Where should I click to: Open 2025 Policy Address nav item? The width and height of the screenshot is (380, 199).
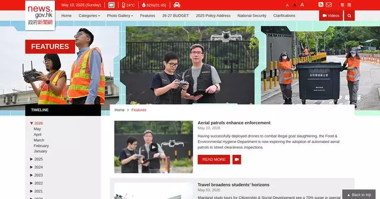pyautogui.click(x=213, y=16)
